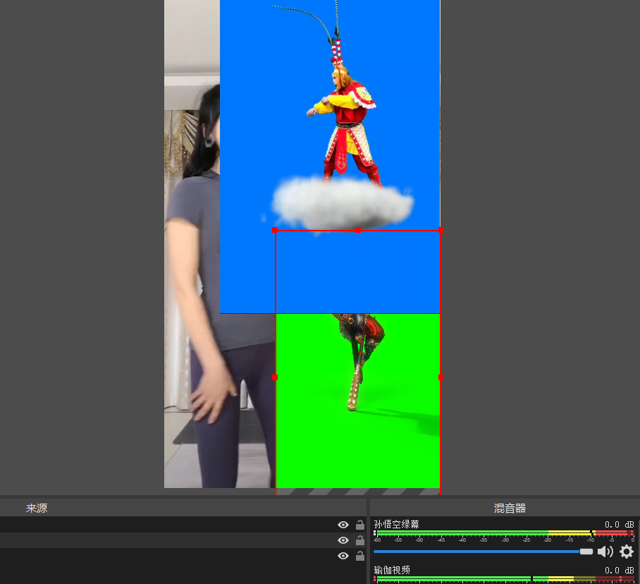Click the top-center red handle of selection
This screenshot has width=640, height=584.
(x=358, y=230)
